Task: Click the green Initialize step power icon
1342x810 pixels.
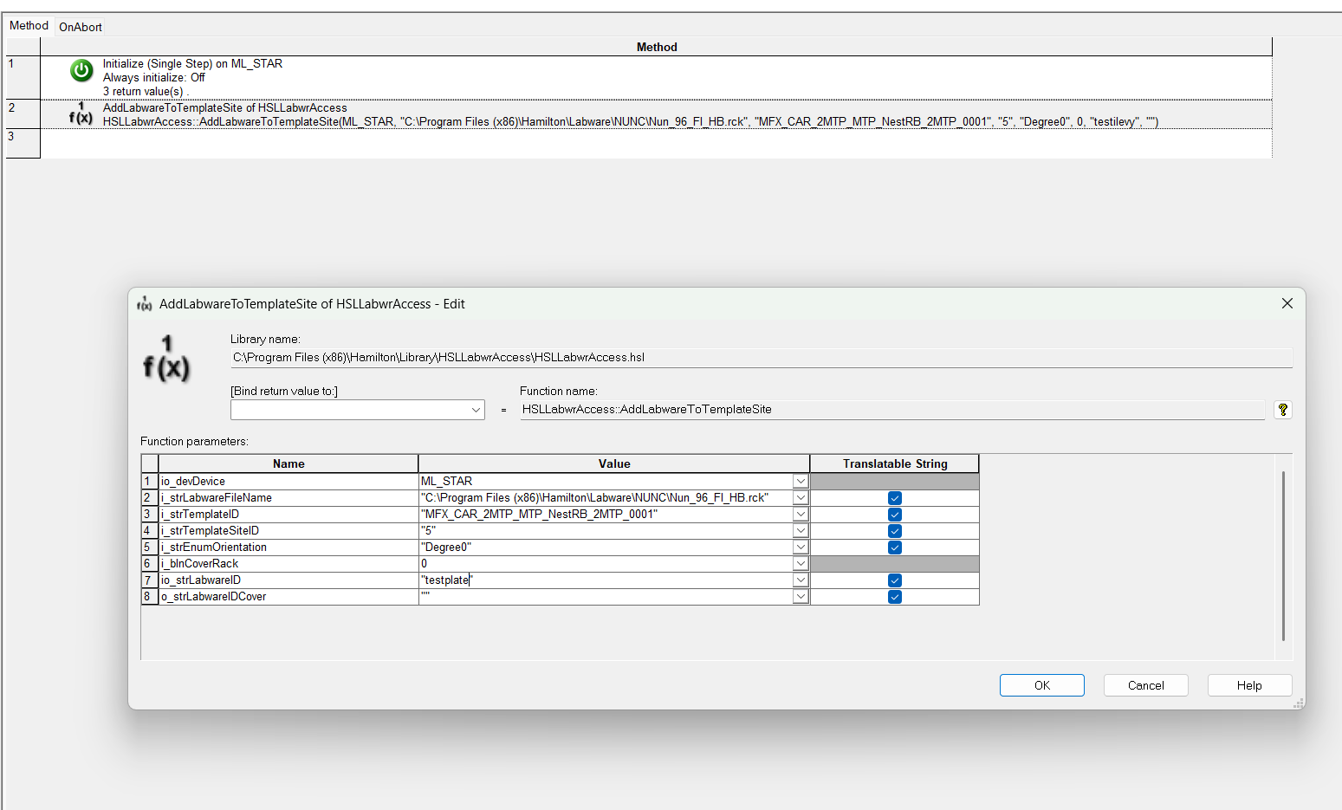Action: tap(81, 70)
